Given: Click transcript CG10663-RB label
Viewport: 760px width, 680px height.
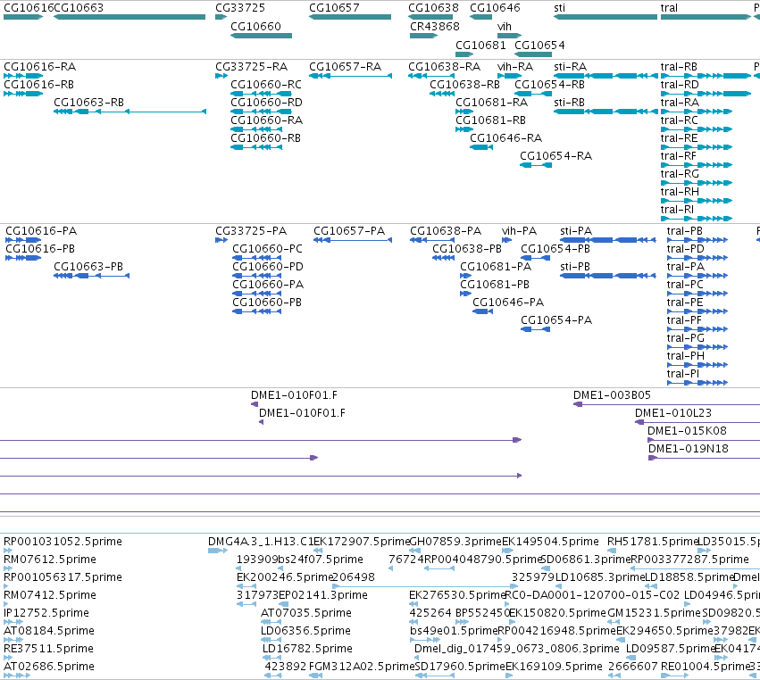Looking at the screenshot, I should click(x=88, y=103).
